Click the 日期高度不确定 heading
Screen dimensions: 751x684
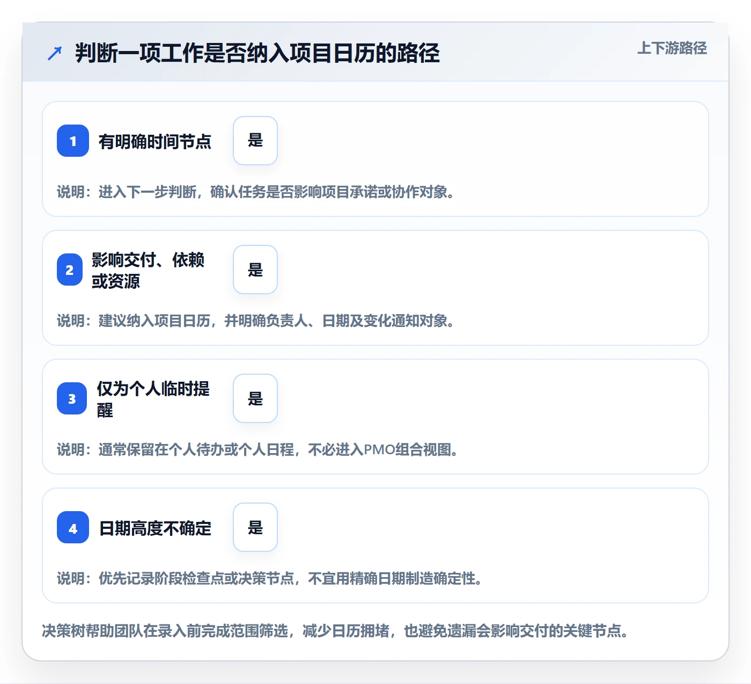click(156, 528)
